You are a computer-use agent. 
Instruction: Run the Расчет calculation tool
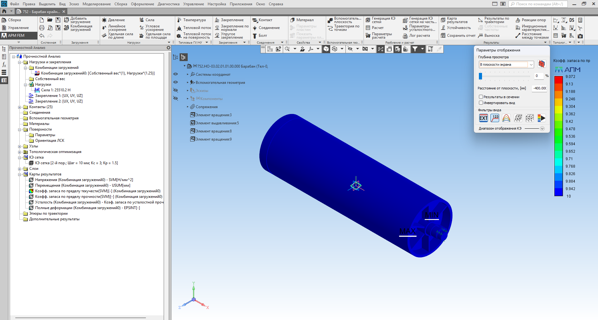coord(368,28)
